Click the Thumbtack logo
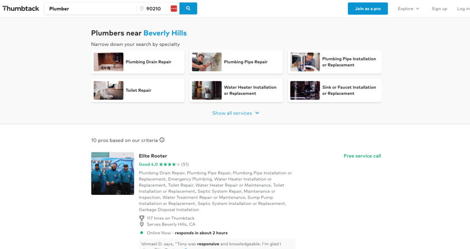 click(21, 8)
